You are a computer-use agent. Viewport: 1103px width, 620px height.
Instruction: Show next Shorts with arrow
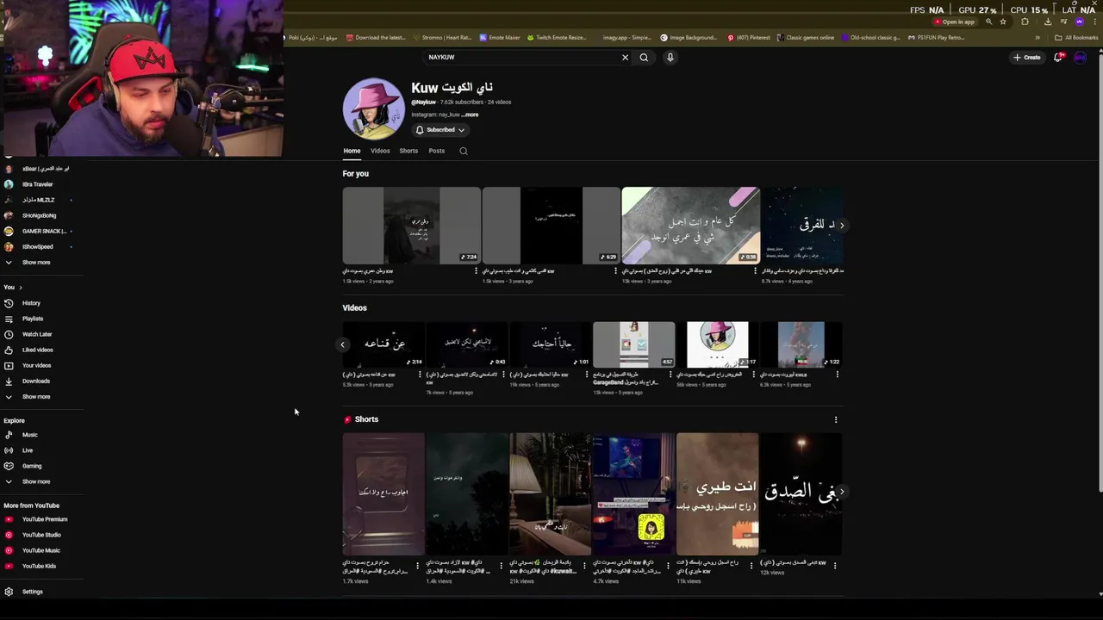[x=842, y=491]
